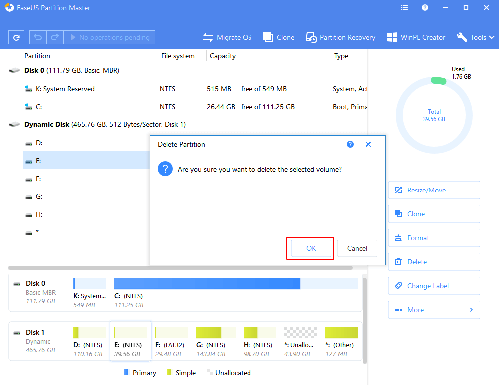Click the help icon in the Delete Partition dialog
Screen dimensions: 499x385
coord(350,144)
